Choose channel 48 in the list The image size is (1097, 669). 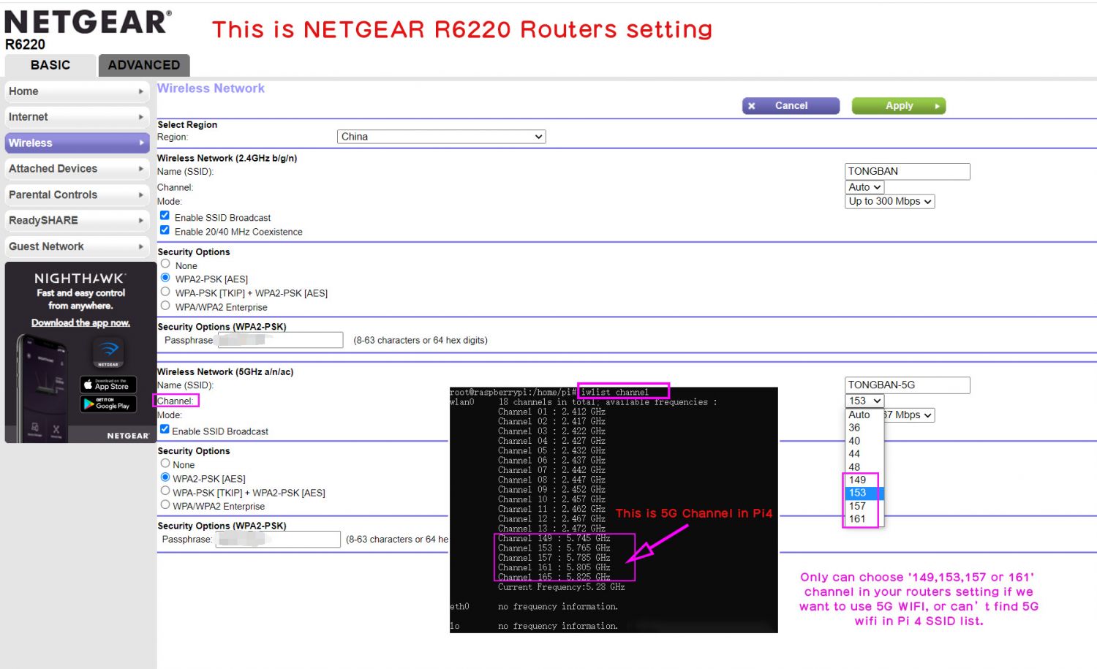pyautogui.click(x=864, y=467)
